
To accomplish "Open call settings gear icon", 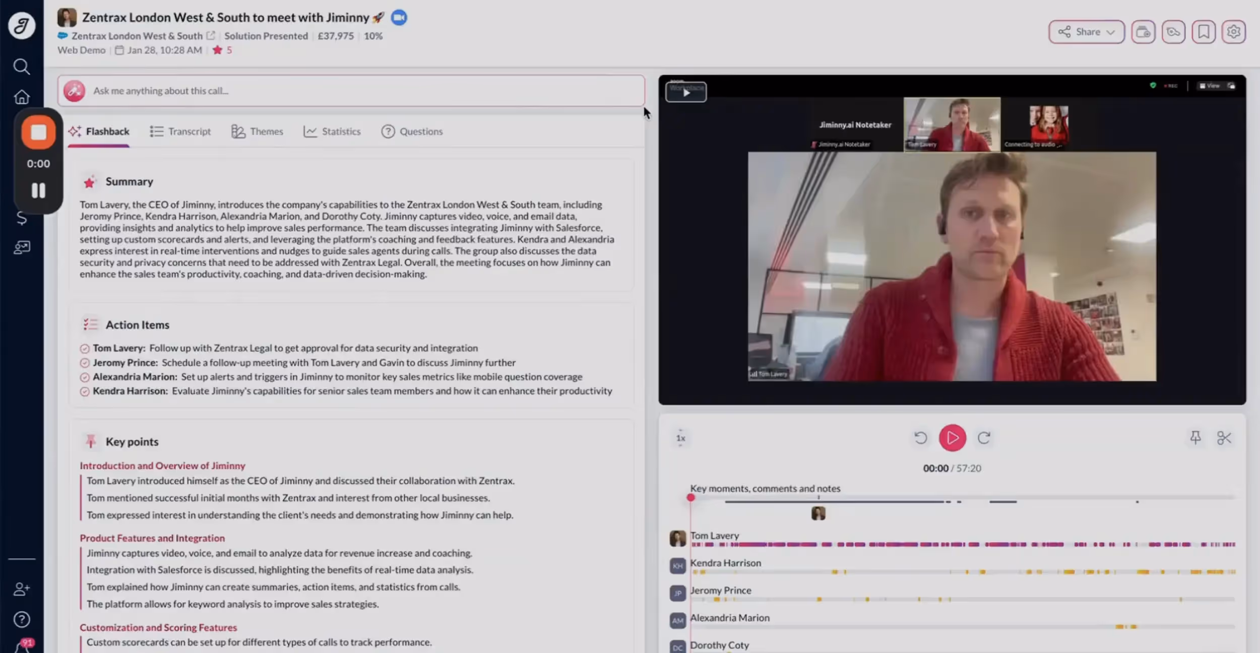I will tap(1233, 32).
